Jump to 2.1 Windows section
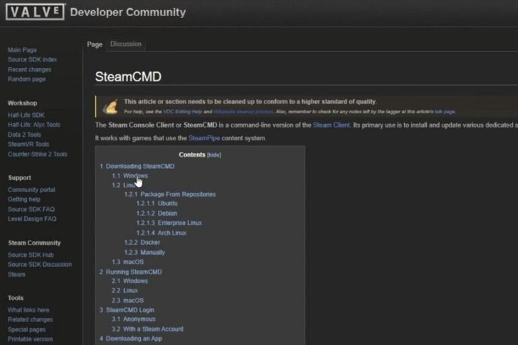The image size is (518, 345). pos(129,281)
